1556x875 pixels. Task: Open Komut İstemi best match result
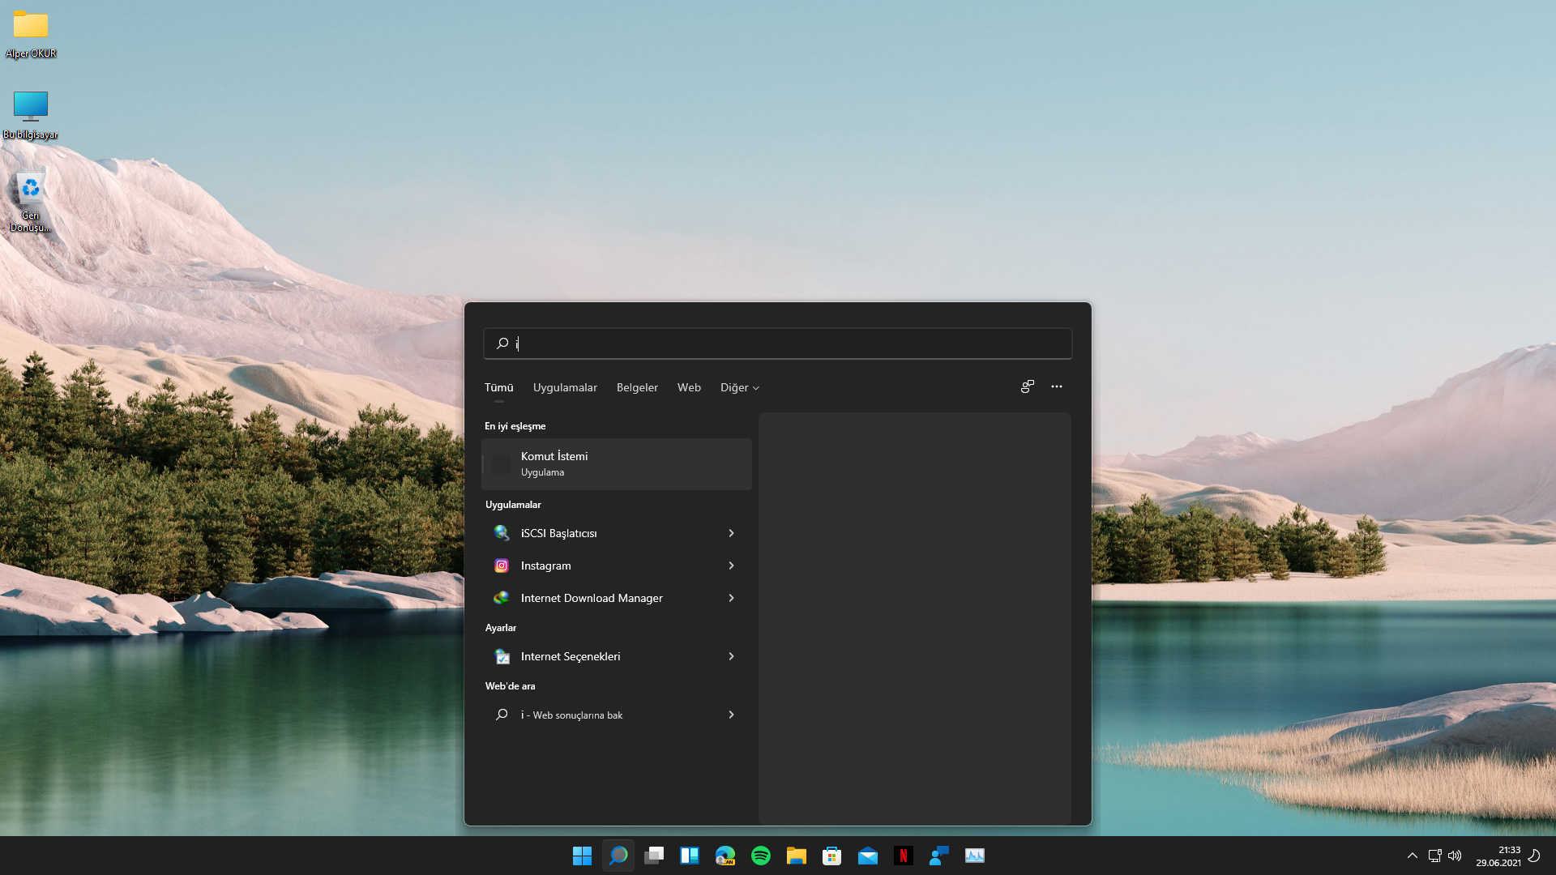[x=616, y=463]
